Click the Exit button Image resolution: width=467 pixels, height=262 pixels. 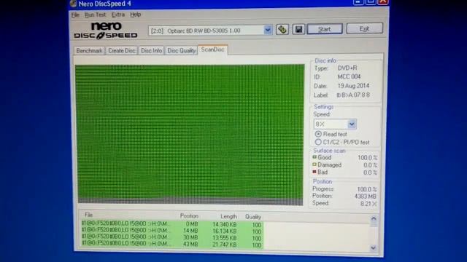364,29
